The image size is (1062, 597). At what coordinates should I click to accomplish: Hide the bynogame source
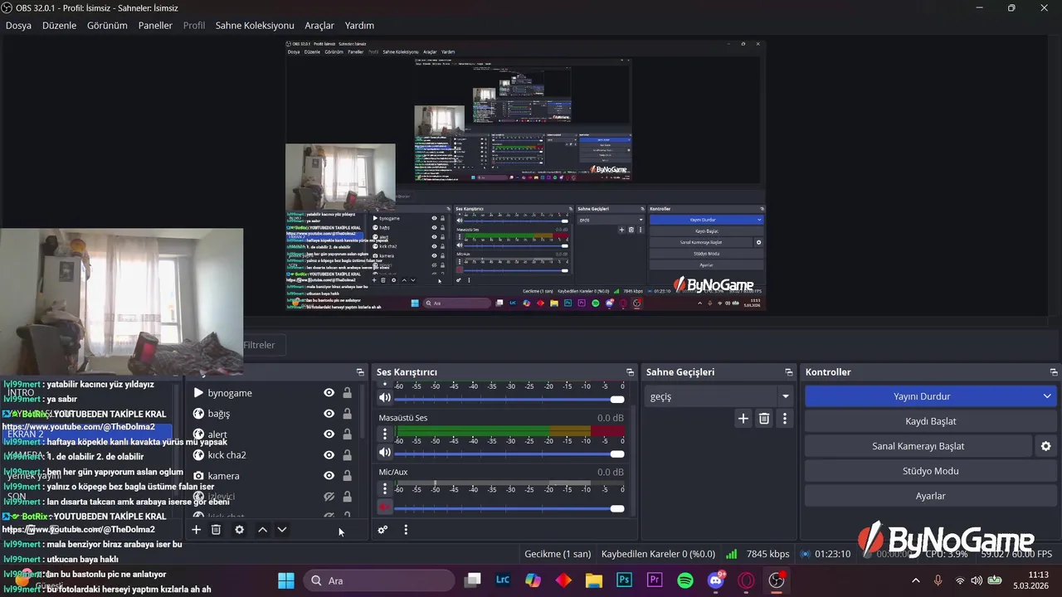pyautogui.click(x=329, y=393)
